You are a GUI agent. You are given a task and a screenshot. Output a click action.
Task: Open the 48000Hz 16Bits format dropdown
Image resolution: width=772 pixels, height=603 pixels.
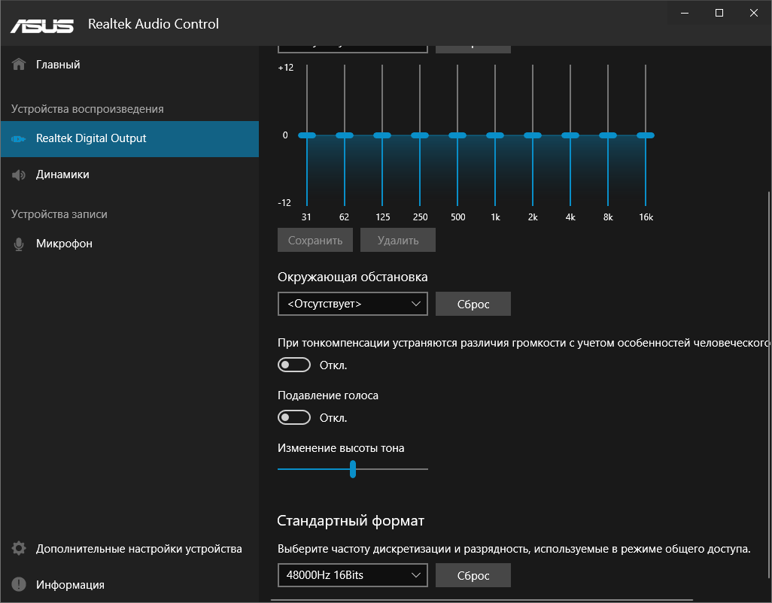[352, 574]
